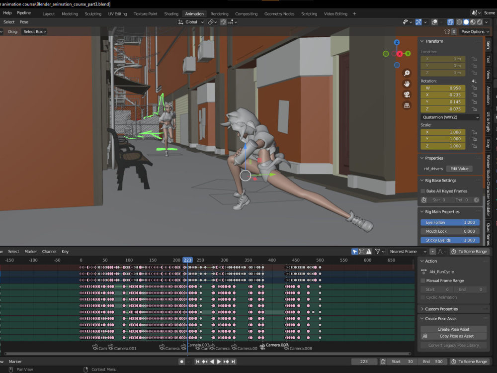Jump to next keyframe button
Image resolution: width=497 pixels, height=373 pixels.
pyautogui.click(x=226, y=362)
